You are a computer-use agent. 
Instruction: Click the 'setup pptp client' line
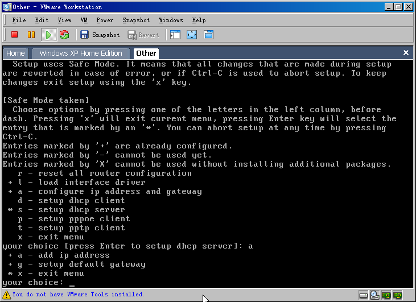[71, 227]
